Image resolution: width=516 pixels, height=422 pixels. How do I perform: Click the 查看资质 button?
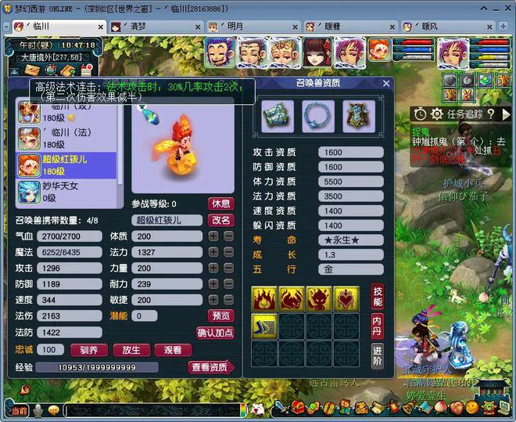(211, 367)
